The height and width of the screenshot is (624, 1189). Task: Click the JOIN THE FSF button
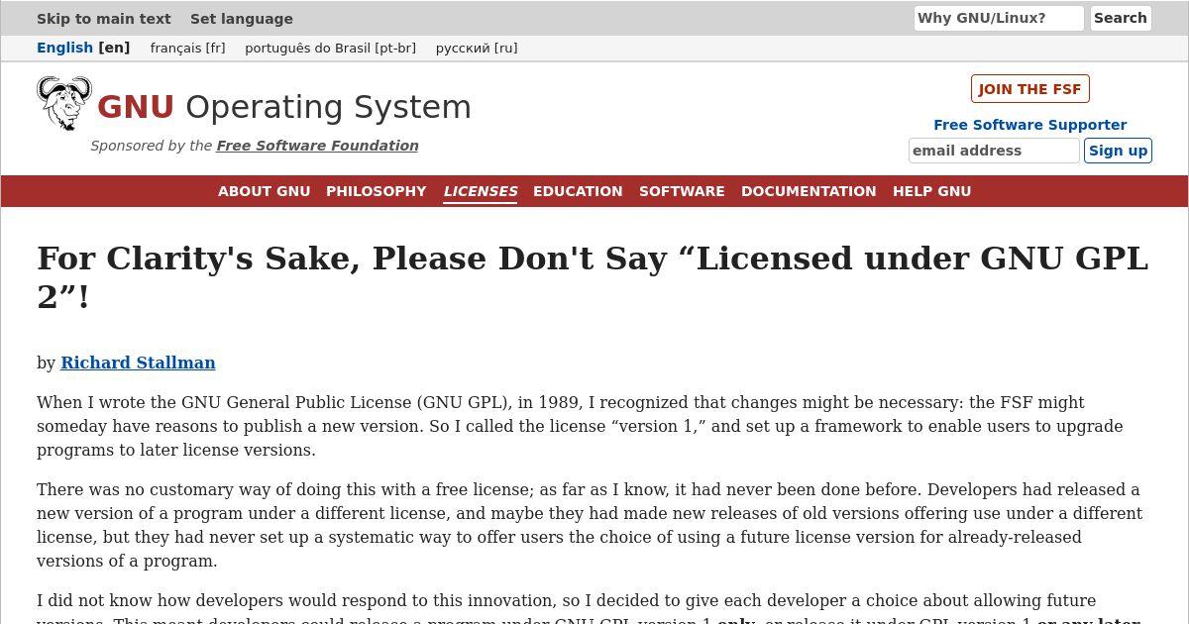(1029, 89)
